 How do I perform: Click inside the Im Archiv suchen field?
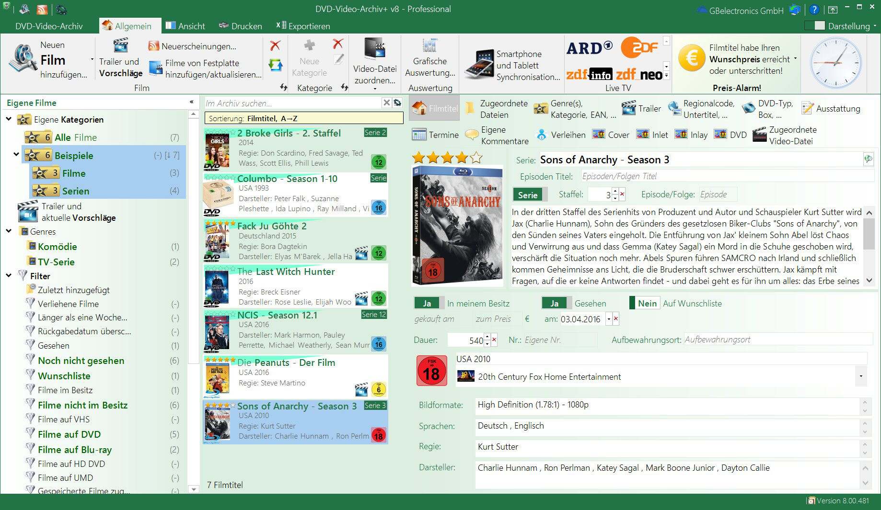pos(288,102)
